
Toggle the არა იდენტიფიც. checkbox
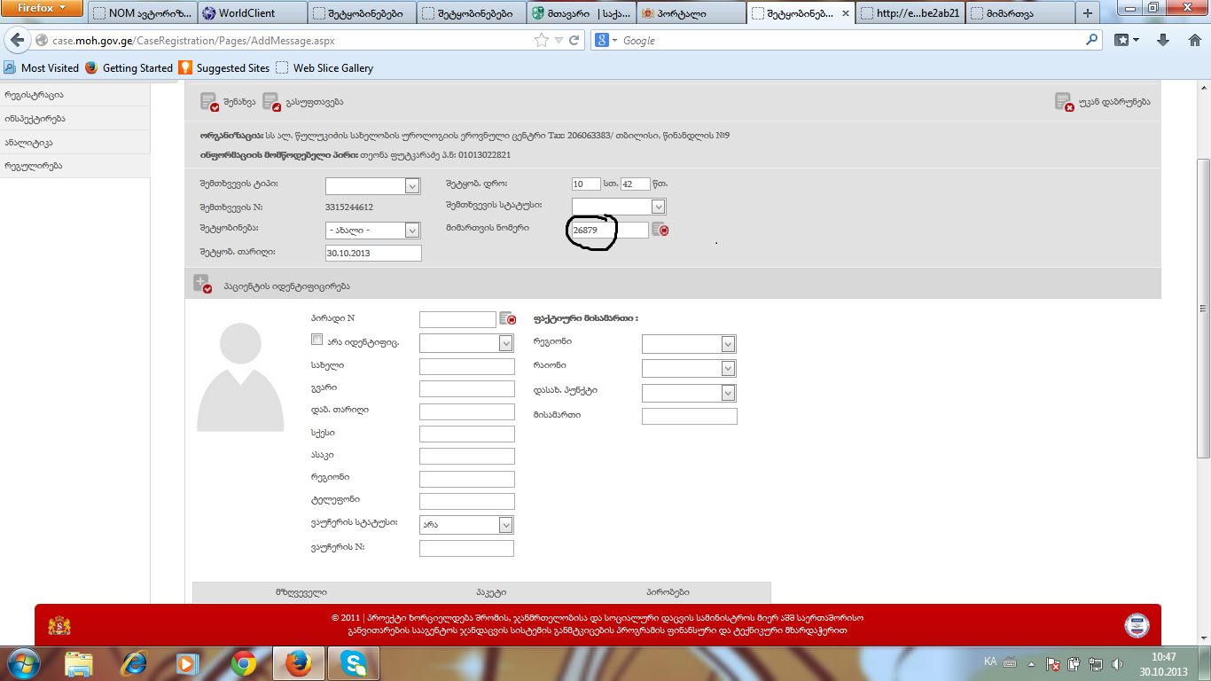pyautogui.click(x=316, y=340)
